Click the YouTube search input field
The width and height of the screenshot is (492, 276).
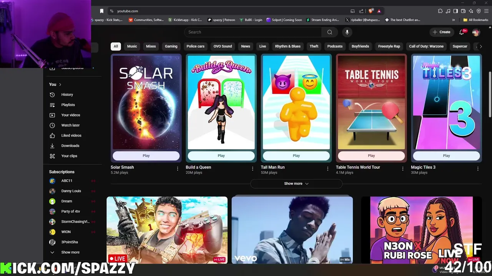coord(253,32)
